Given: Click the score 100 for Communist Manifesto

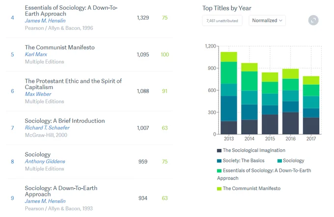Looking at the screenshot, I should [165, 54].
